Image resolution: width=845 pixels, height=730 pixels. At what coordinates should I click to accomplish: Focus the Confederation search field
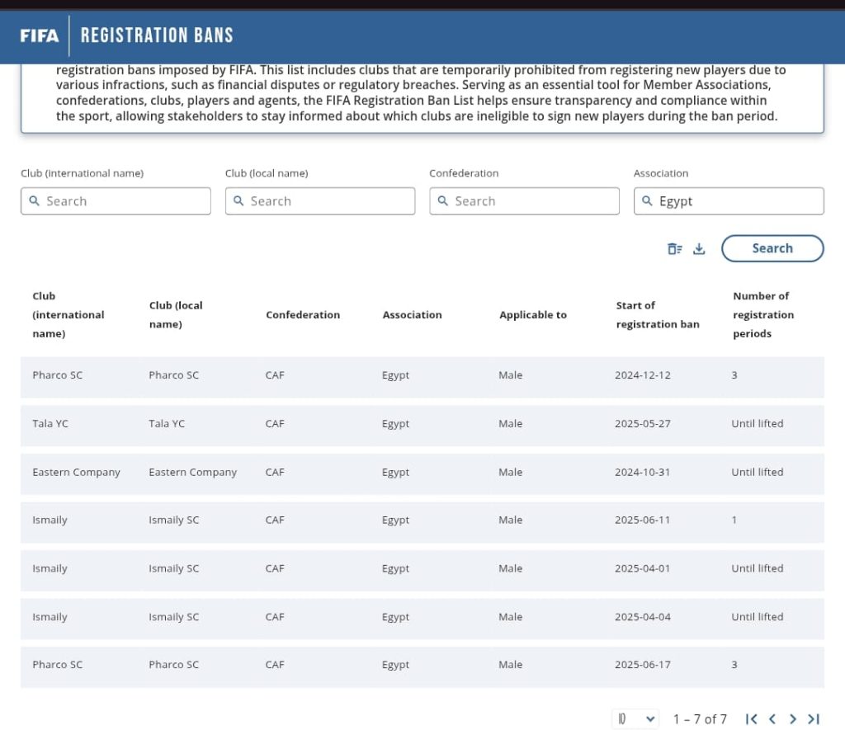coord(524,201)
